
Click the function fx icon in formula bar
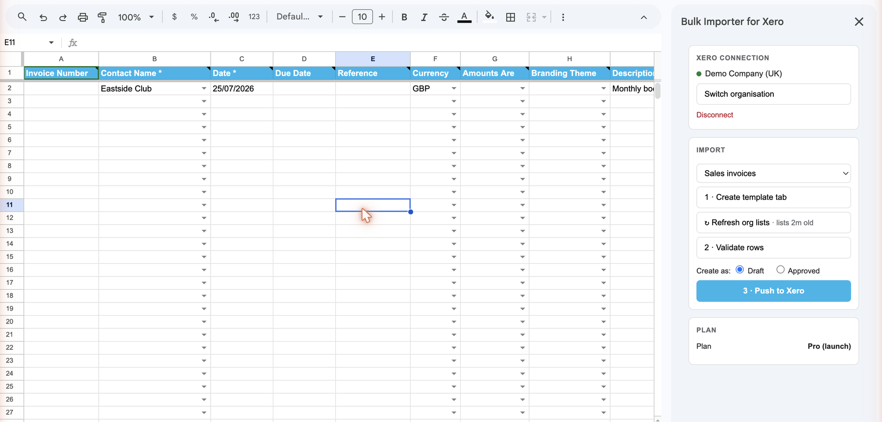click(x=72, y=42)
